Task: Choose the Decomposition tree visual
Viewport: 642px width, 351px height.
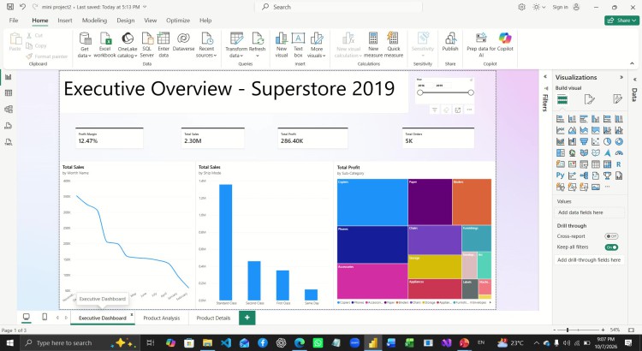Action: pyautogui.click(x=584, y=175)
